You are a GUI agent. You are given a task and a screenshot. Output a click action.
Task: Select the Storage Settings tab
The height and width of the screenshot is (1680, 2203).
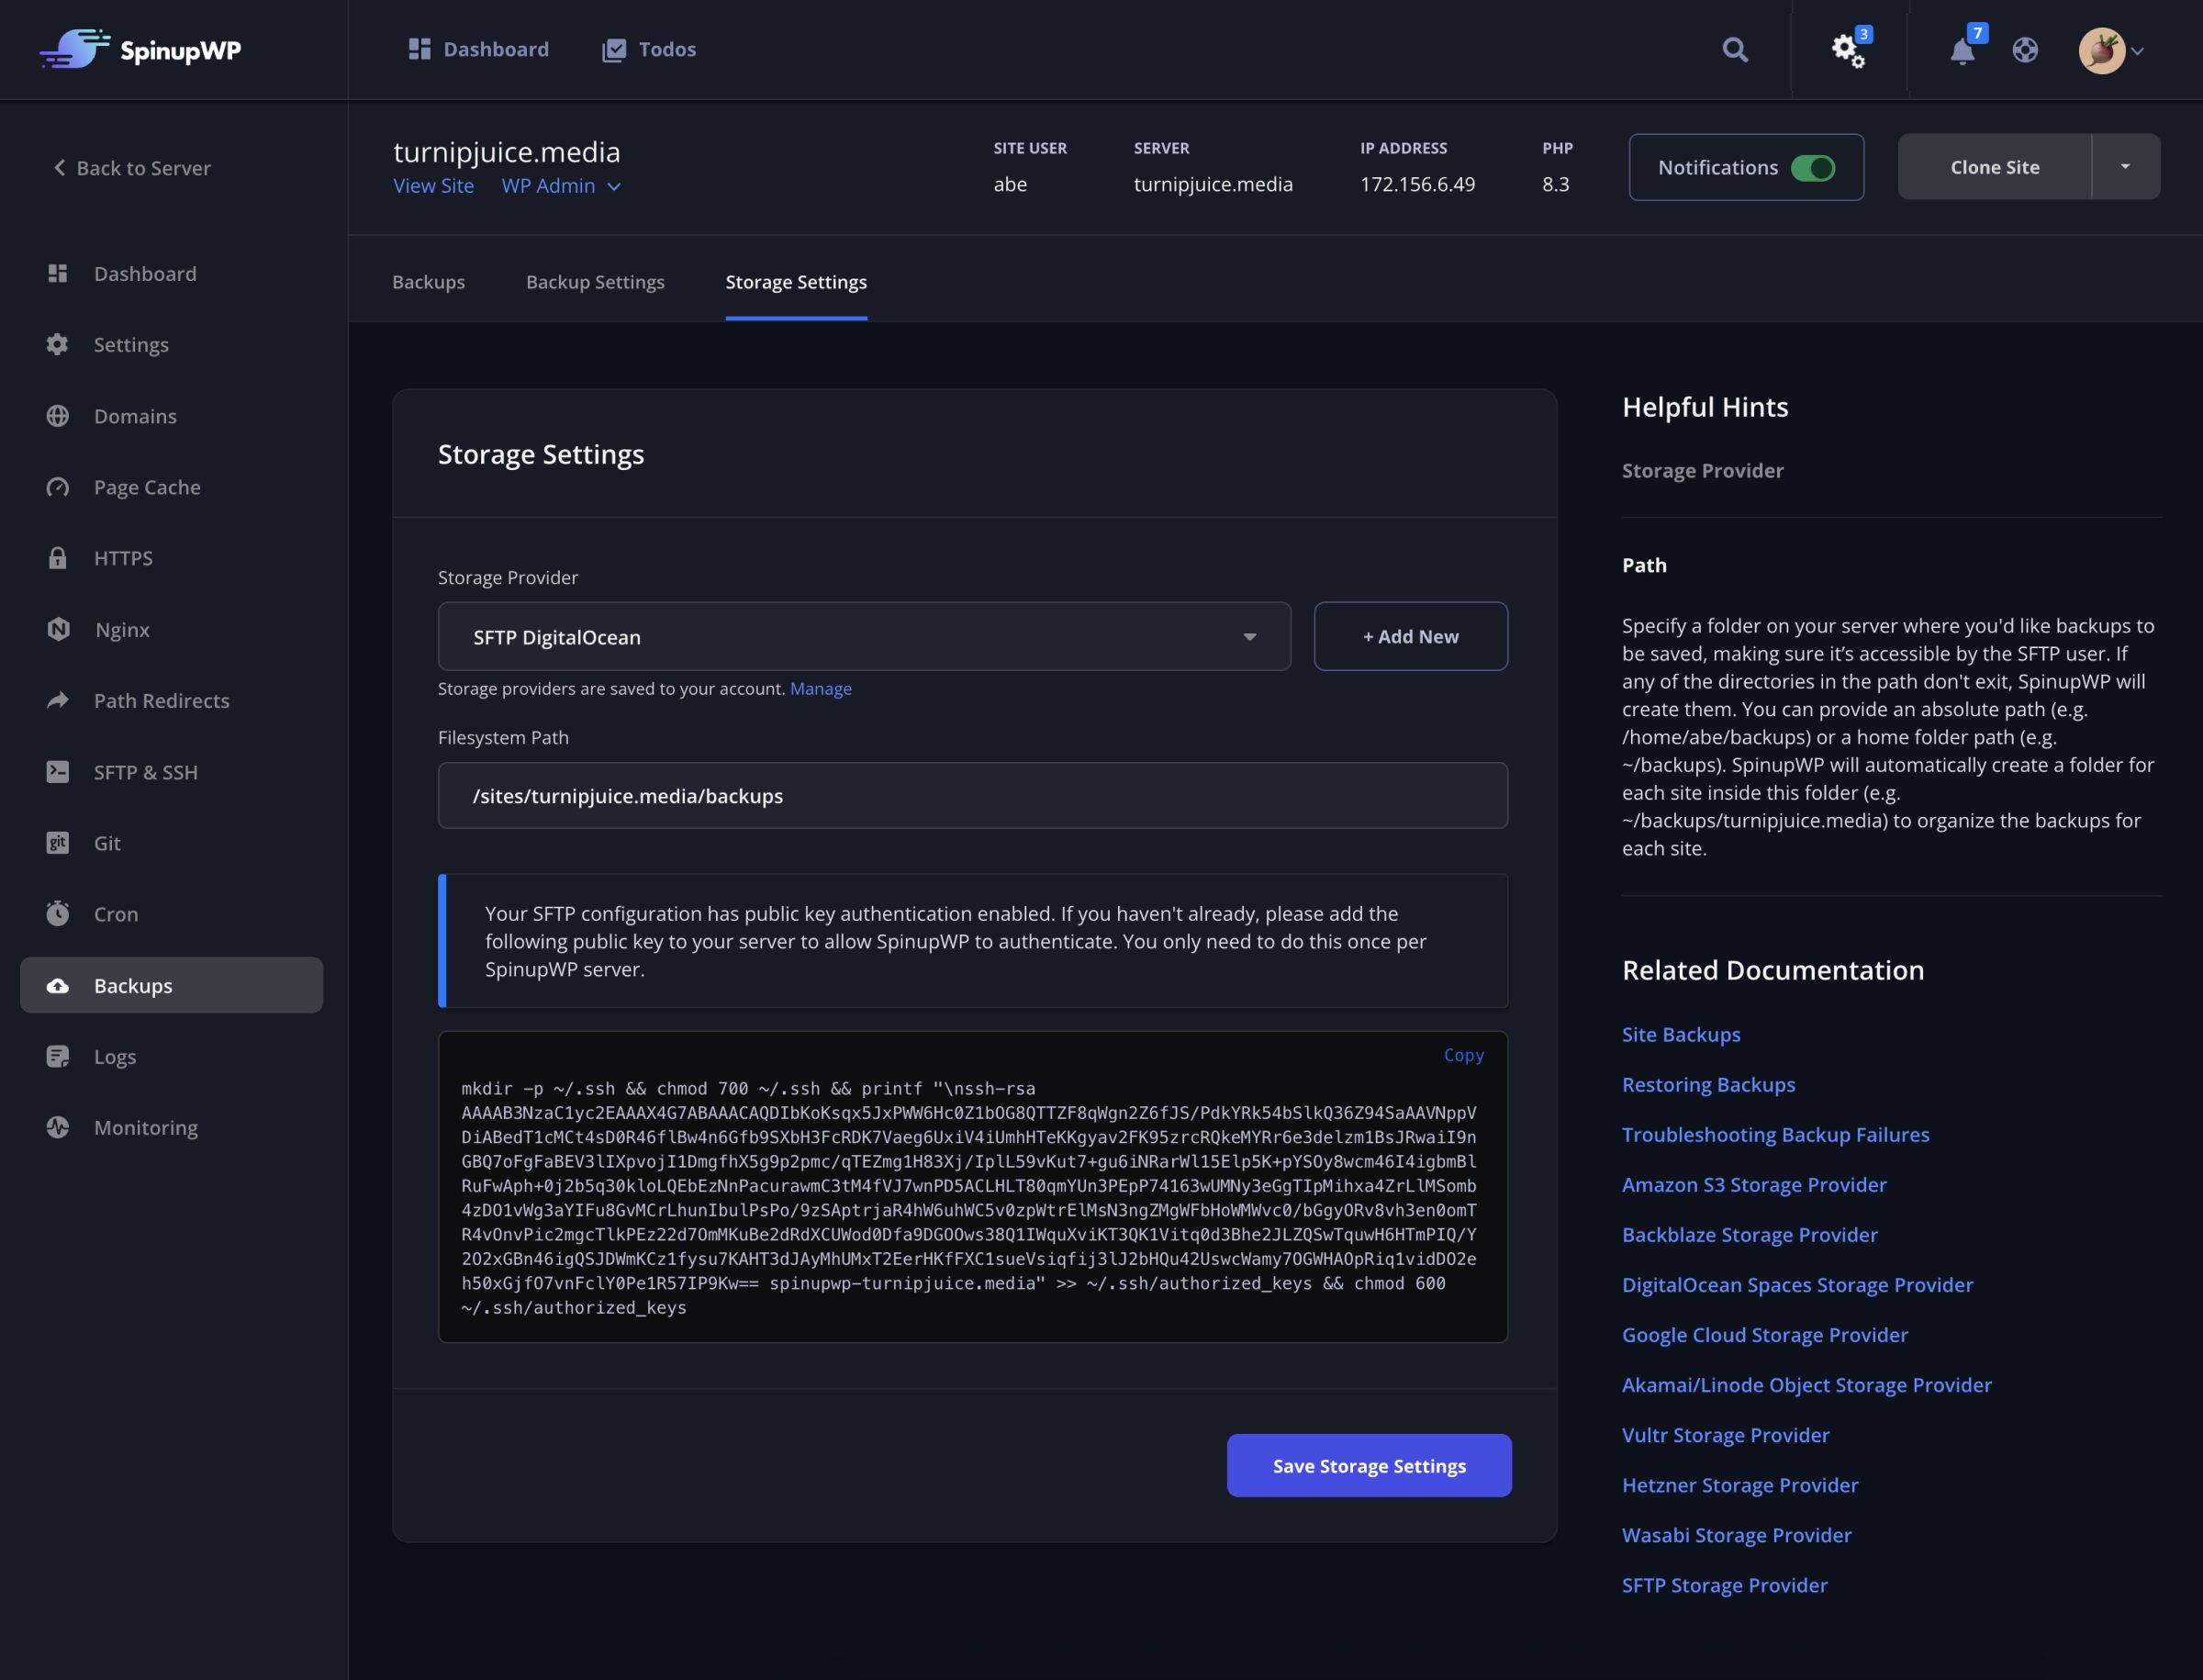[x=796, y=282]
